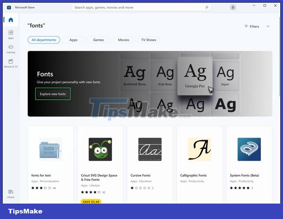Select the Rockwell Nova font tile

point(134,75)
